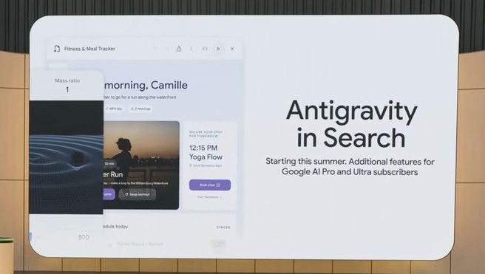Click the meal thumbnail beside Greek Yogurt row
This screenshot has height=274, width=485.
tap(218, 244)
